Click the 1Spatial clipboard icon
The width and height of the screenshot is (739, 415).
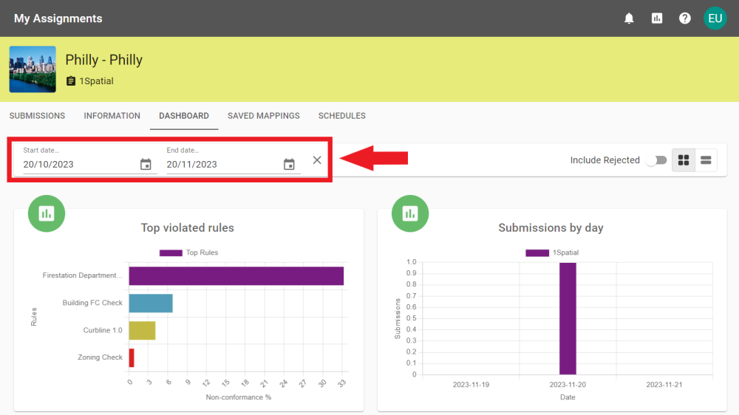[71, 81]
